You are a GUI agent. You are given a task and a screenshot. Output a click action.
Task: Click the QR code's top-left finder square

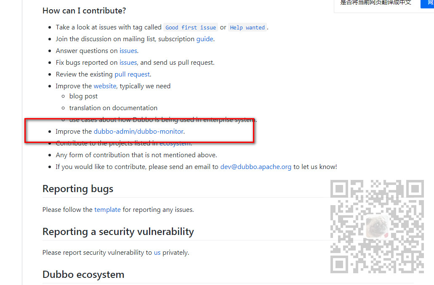click(339, 189)
